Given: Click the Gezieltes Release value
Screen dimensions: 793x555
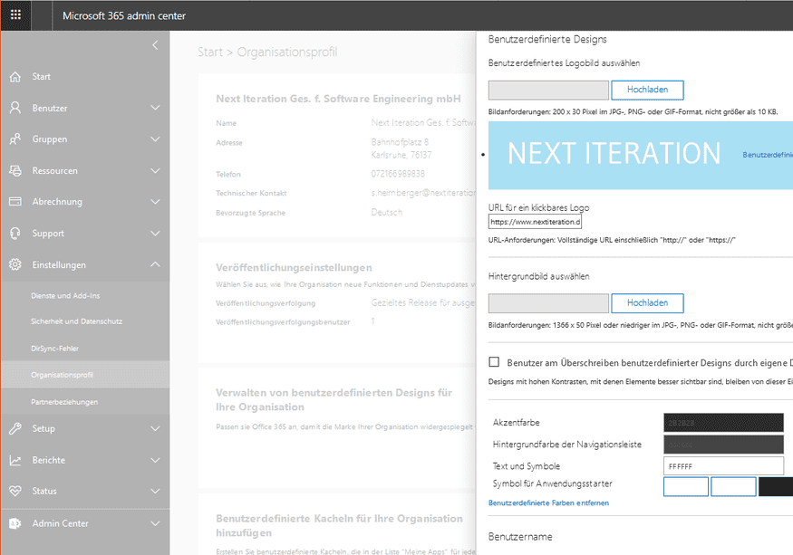Looking at the screenshot, I should (x=423, y=302).
